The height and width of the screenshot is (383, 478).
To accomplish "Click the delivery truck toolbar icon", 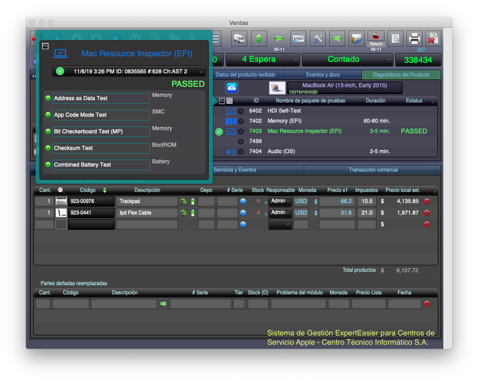I will click(x=239, y=39).
